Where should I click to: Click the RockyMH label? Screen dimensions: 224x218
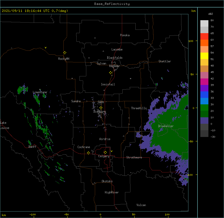click(x=64, y=59)
